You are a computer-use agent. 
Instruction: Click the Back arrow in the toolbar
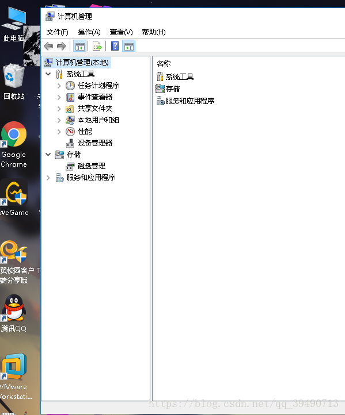tap(48, 47)
